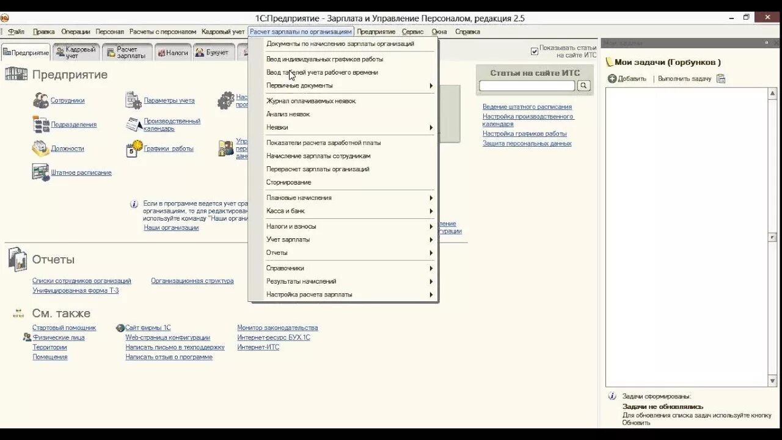The width and height of the screenshot is (782, 440).
Task: Expand the Плановые начисления submenu
Action: (x=351, y=197)
